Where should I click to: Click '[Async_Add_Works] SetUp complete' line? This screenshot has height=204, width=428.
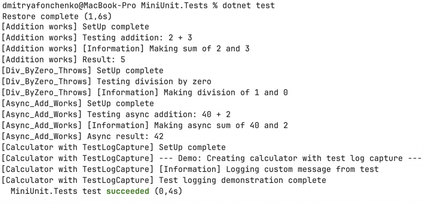(x=78, y=104)
